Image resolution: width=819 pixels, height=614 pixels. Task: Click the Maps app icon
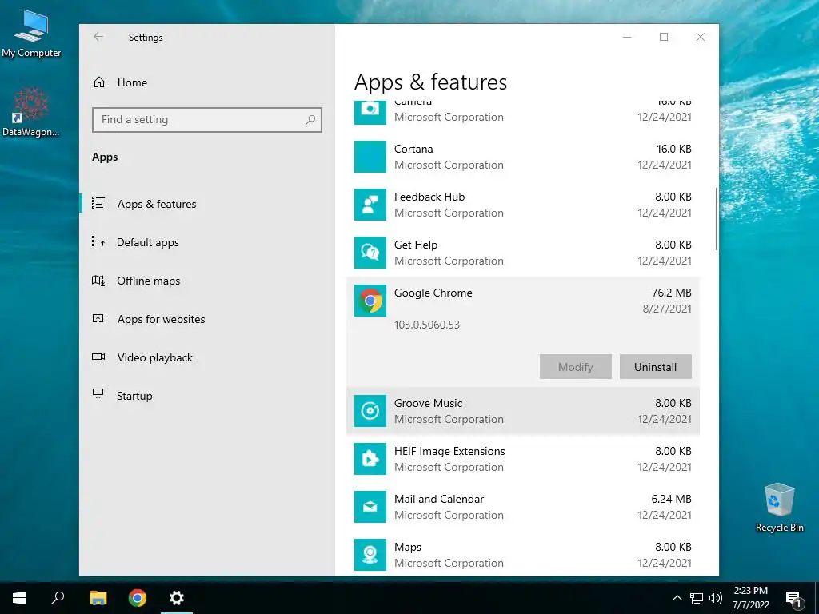370,555
